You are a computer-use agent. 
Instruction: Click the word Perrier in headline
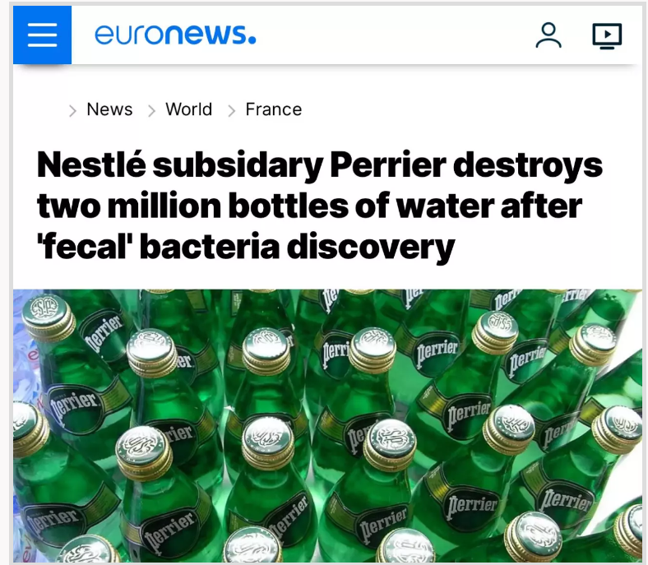388,165
